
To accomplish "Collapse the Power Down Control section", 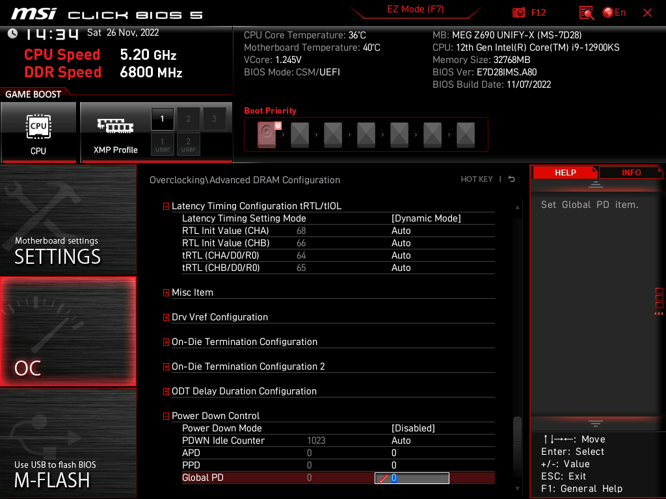I will [166, 416].
